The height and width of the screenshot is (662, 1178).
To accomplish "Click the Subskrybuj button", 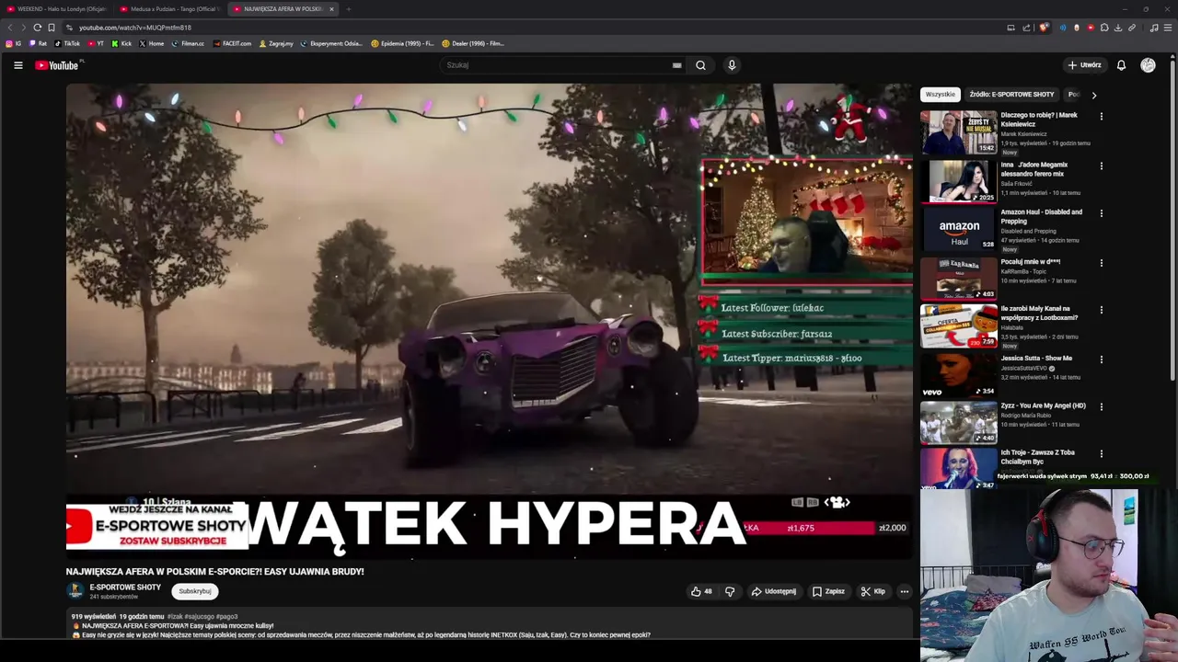I will coord(195,591).
